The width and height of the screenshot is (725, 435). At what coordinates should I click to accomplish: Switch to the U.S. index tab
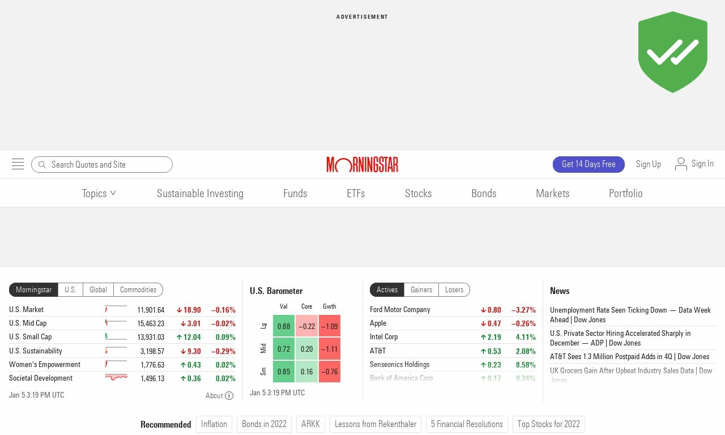(70, 289)
